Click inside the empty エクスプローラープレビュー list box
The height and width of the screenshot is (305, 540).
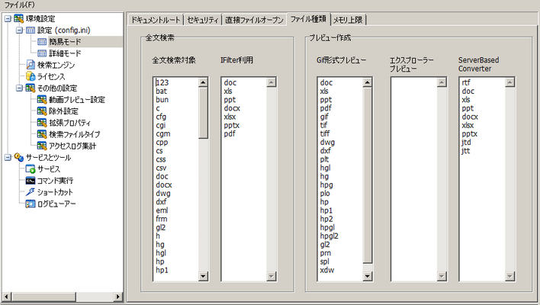click(414, 179)
